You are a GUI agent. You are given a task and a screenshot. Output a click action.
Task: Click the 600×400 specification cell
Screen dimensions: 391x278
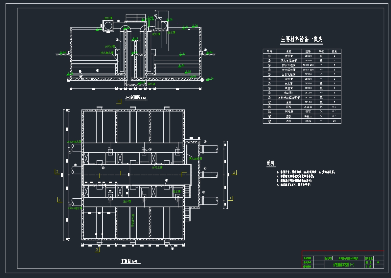coord(308,65)
